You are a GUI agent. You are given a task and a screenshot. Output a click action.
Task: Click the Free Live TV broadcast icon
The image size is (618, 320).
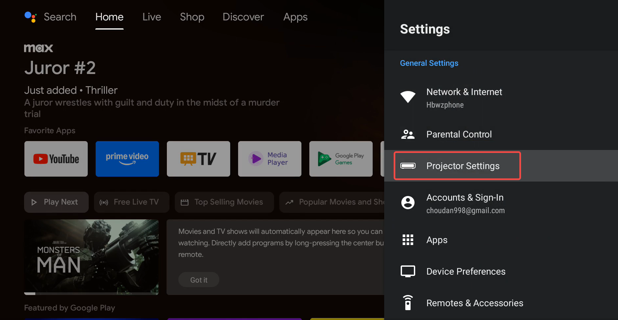[104, 202]
